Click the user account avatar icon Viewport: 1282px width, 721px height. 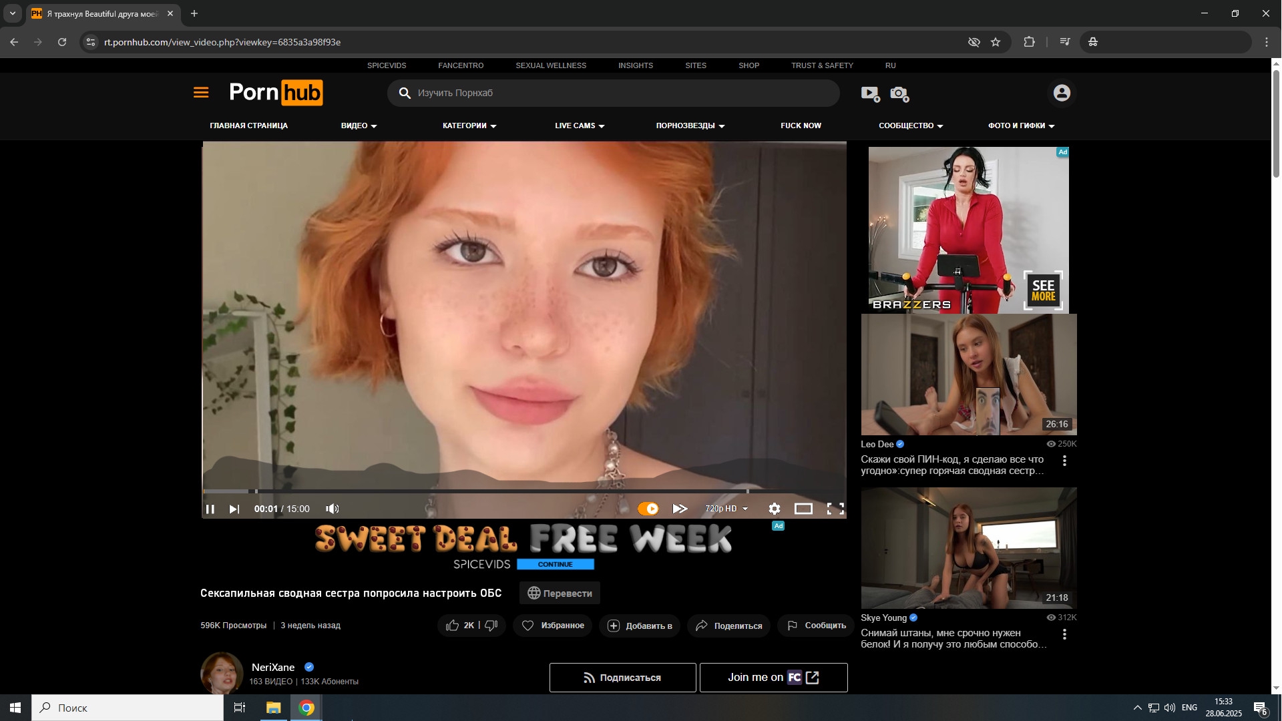pyautogui.click(x=1062, y=93)
